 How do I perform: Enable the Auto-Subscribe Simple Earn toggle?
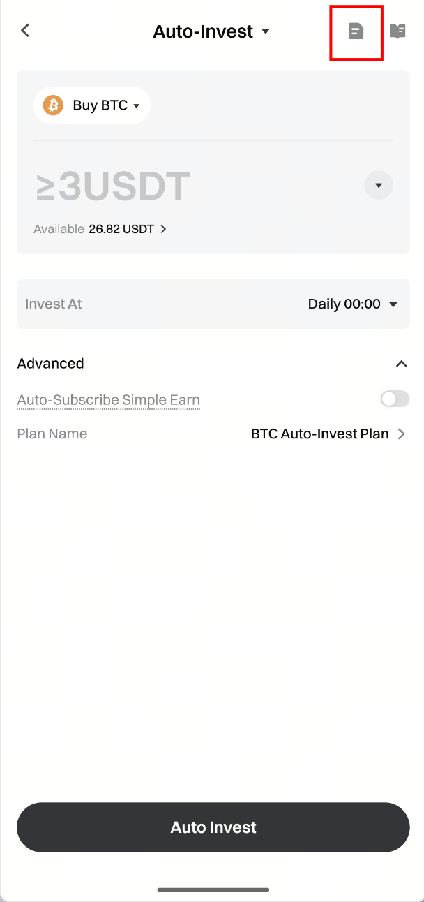click(x=395, y=399)
